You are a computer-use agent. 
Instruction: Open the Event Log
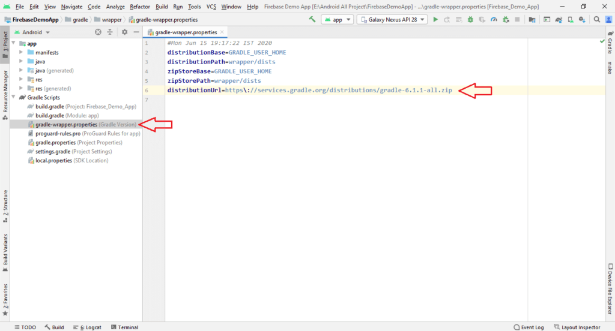pyautogui.click(x=529, y=327)
